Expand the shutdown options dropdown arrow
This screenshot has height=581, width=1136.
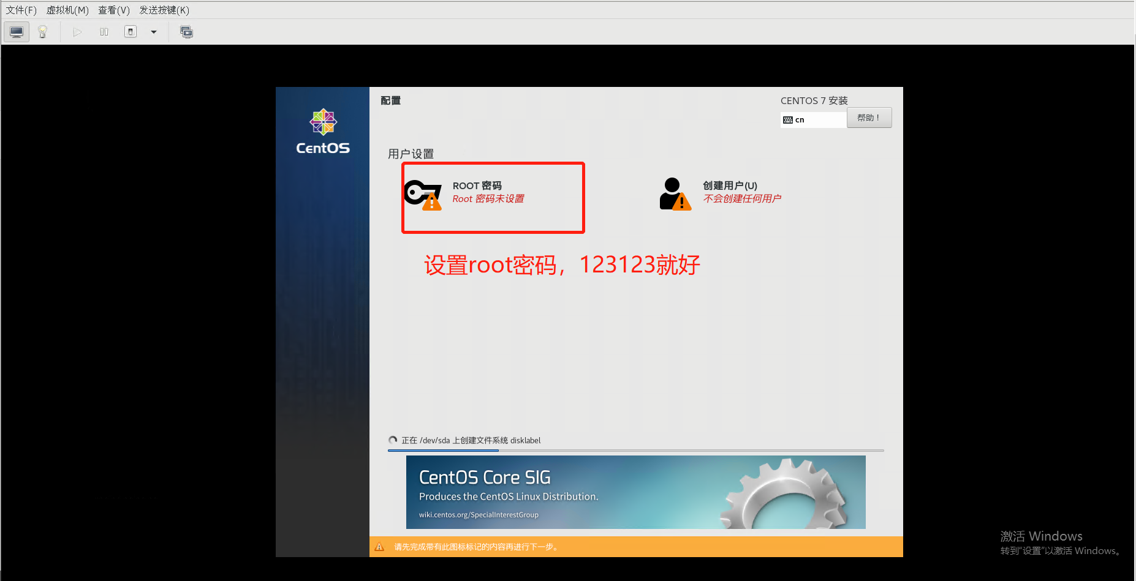click(x=154, y=32)
